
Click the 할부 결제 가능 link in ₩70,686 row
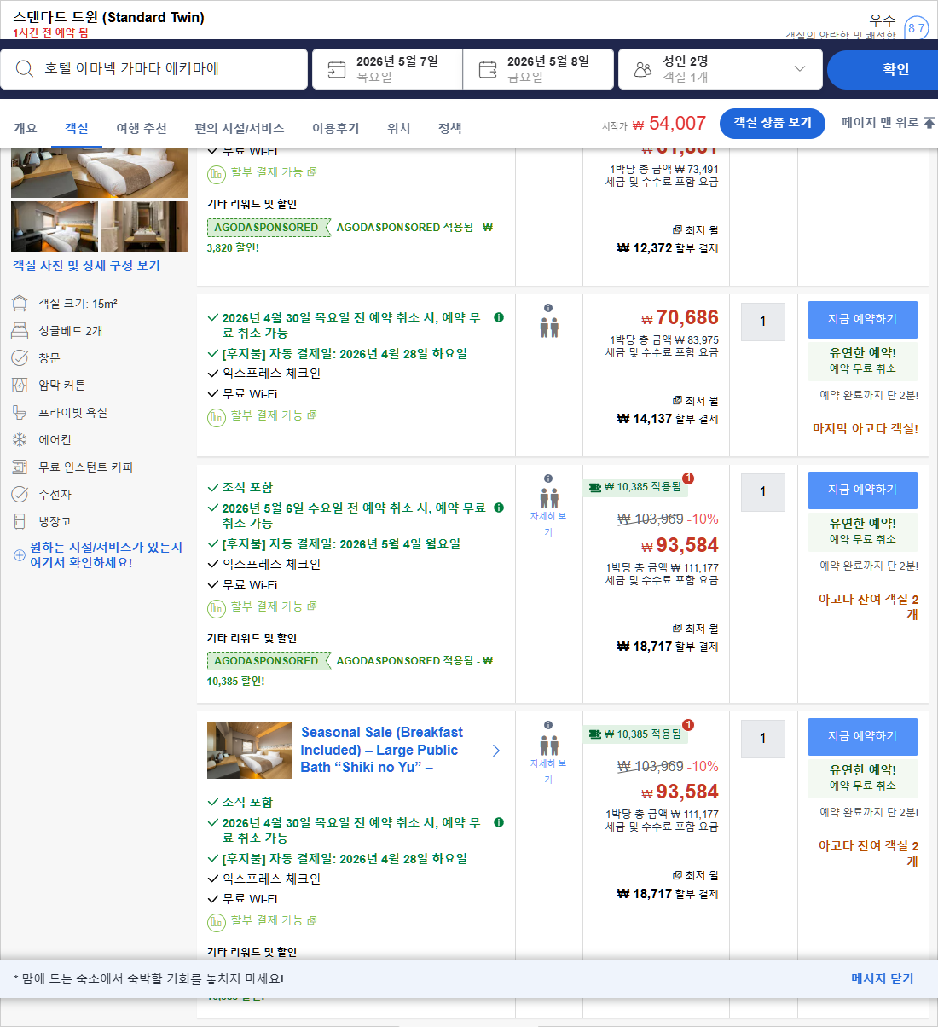pos(267,415)
